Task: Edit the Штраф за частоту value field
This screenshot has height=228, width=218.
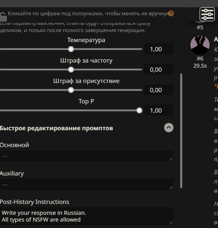Action: tap(159, 69)
